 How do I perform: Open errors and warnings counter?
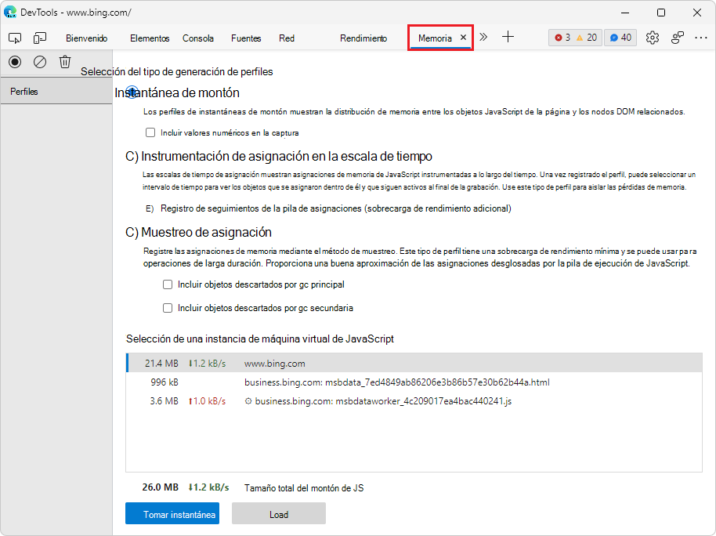(x=575, y=38)
